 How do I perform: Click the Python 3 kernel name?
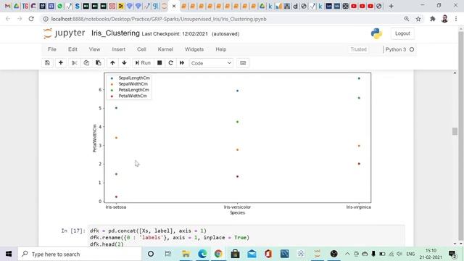pos(396,49)
